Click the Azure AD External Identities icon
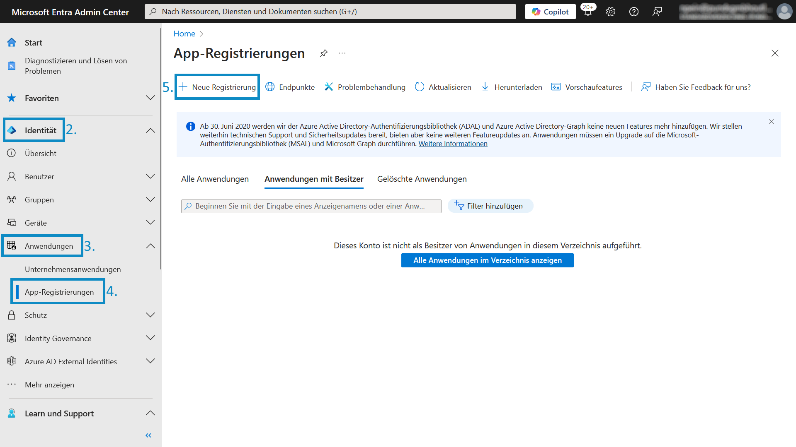Viewport: 796px width, 447px height. coord(12,361)
